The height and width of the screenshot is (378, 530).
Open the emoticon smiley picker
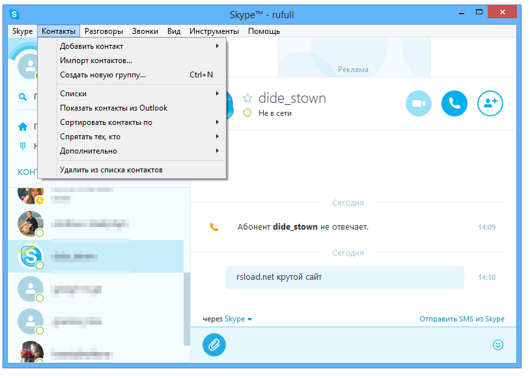(498, 345)
